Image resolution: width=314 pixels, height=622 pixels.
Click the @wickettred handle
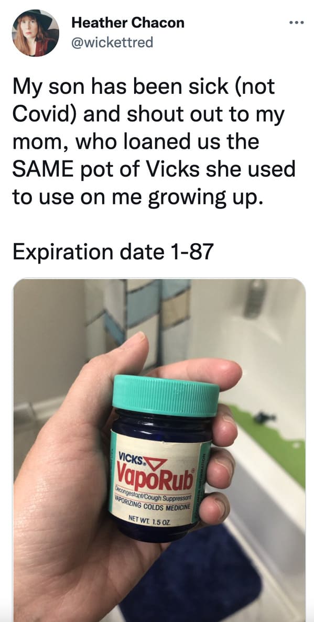click(x=112, y=42)
